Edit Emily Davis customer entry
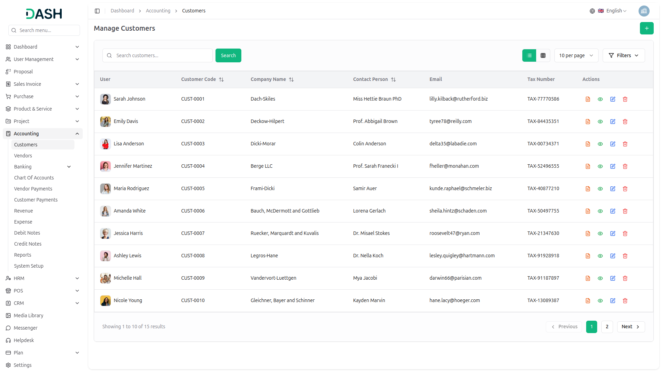This screenshot has width=662, height=372. tap(612, 122)
